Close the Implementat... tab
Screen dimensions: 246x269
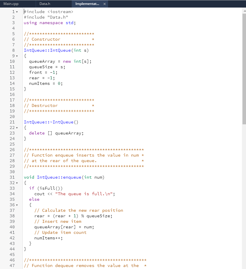click(105, 4)
